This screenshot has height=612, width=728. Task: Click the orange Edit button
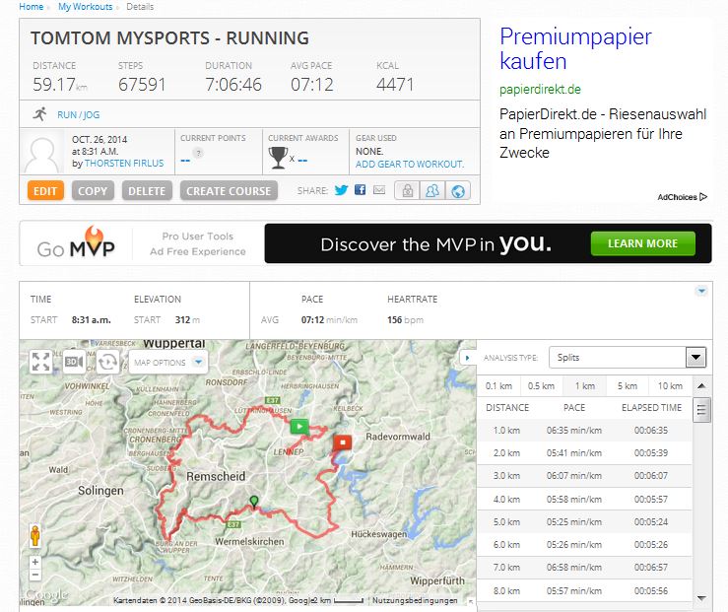[46, 190]
